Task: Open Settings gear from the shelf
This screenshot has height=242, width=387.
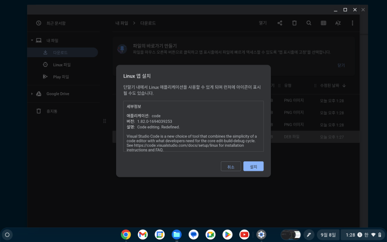Action: [x=261, y=234]
